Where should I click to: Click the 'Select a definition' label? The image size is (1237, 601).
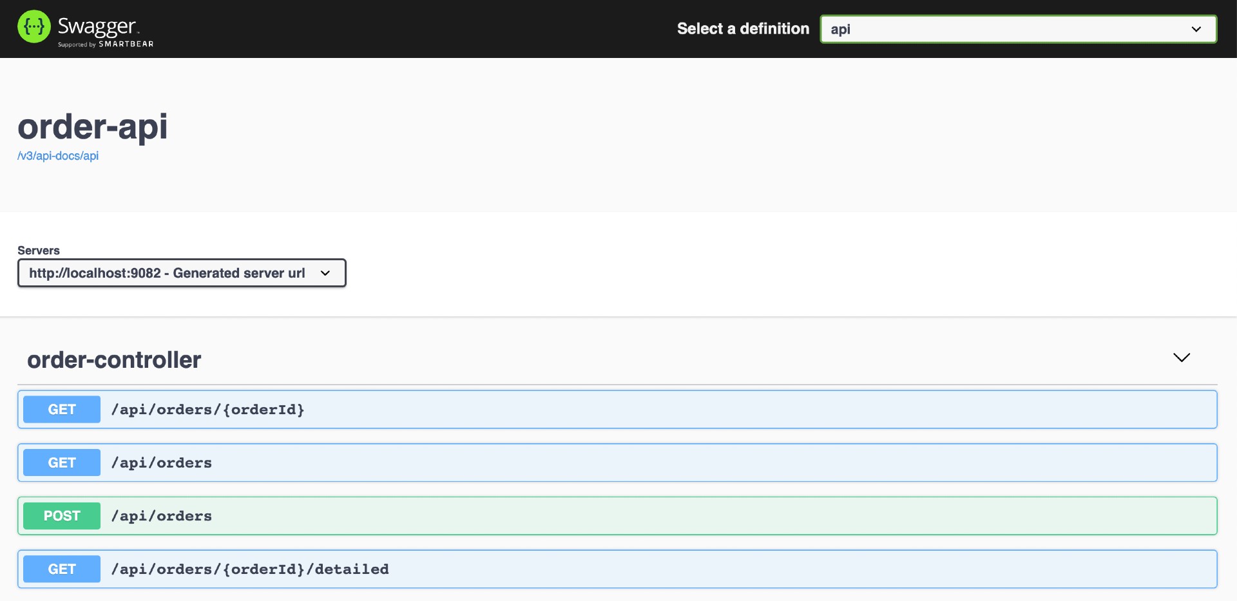[743, 29]
